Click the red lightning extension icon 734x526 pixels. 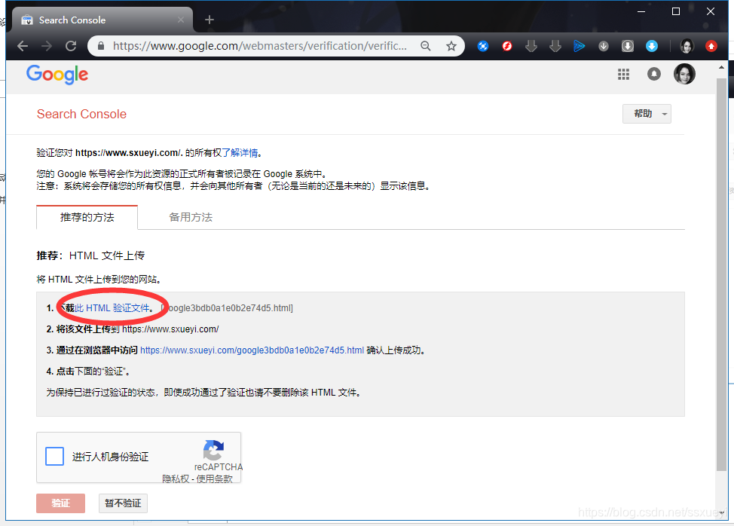click(507, 46)
